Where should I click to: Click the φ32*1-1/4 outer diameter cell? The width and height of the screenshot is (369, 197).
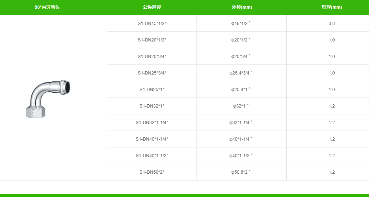[x=241, y=122]
